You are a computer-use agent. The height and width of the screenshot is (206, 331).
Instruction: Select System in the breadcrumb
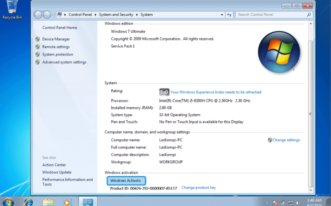(146, 14)
